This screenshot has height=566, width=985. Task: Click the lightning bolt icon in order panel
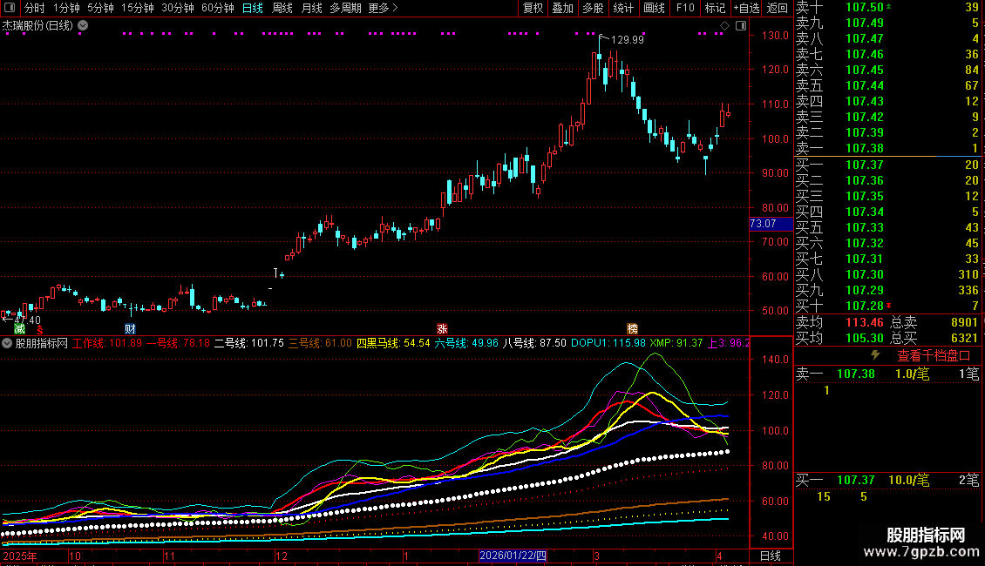pos(876,355)
